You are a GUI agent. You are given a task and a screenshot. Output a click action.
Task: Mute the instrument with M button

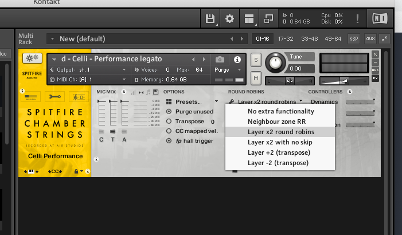coord(256,78)
